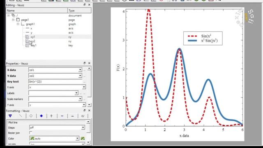Click the Y data ellipsis button
Image resolution: width=263 pixels, height=148 pixels.
pos(85,76)
